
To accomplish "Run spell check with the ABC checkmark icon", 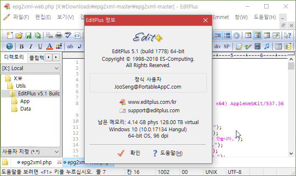I will coord(68,35).
